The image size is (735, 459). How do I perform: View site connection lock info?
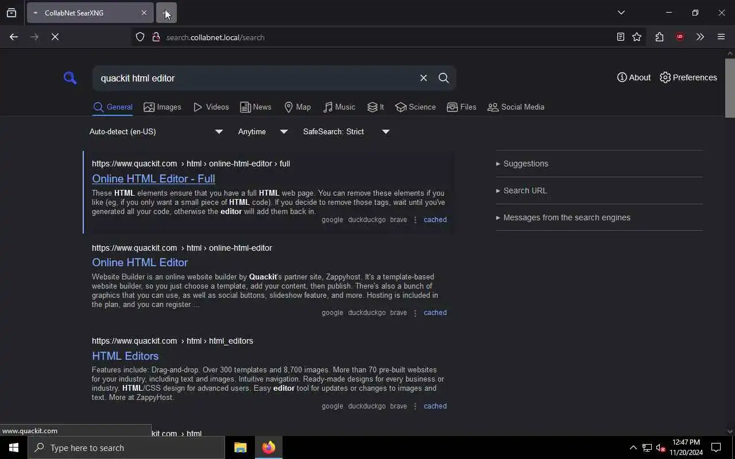click(156, 37)
